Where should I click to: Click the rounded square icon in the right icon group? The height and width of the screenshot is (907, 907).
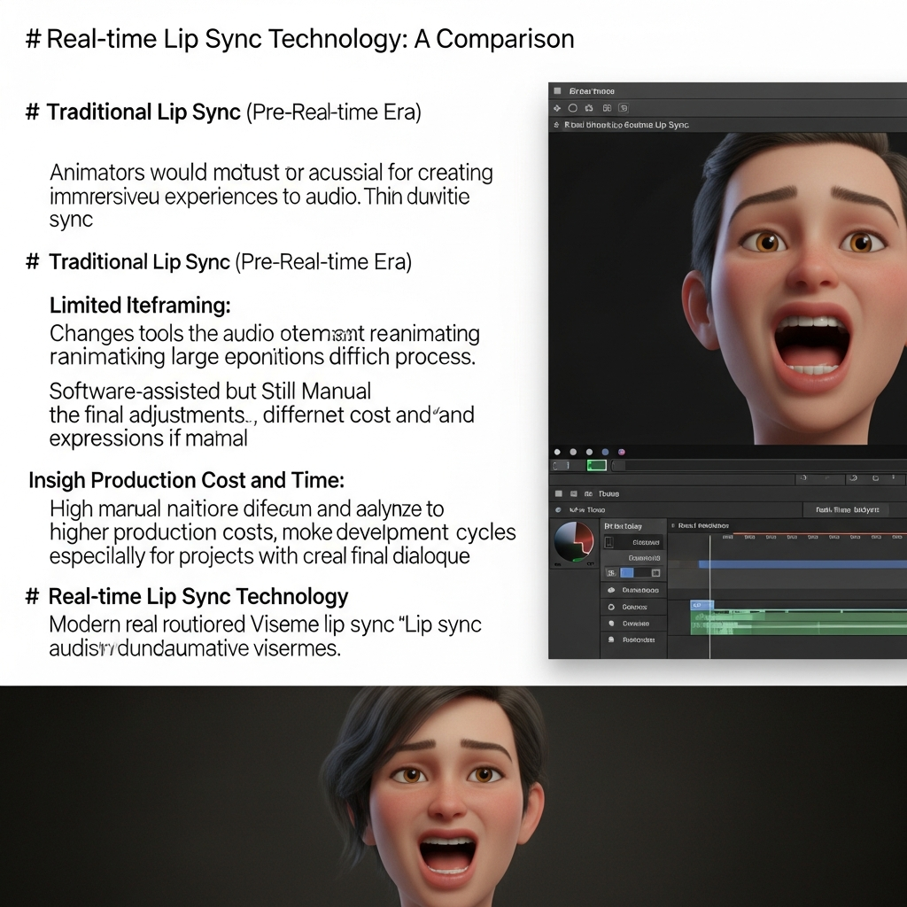point(876,478)
